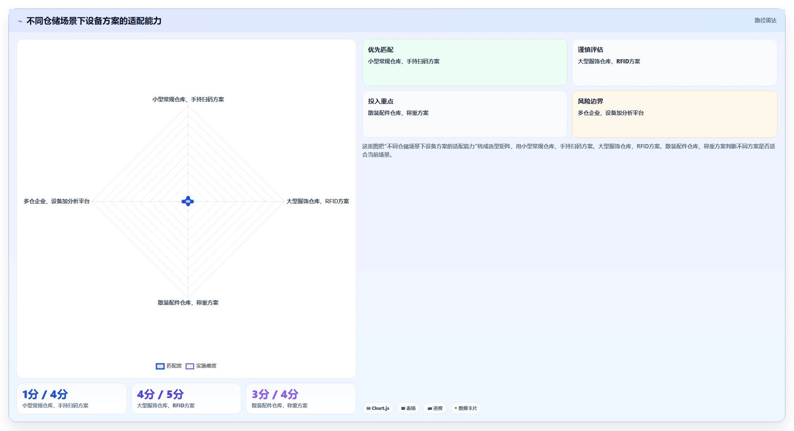Select the 1分 / 4分 score card
Viewport: 794px width, 431px height.
tap(72, 398)
